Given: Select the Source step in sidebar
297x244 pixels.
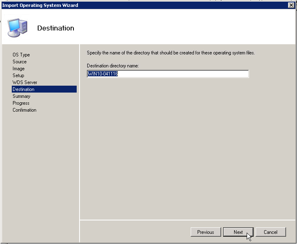Looking at the screenshot, I should tap(19, 62).
